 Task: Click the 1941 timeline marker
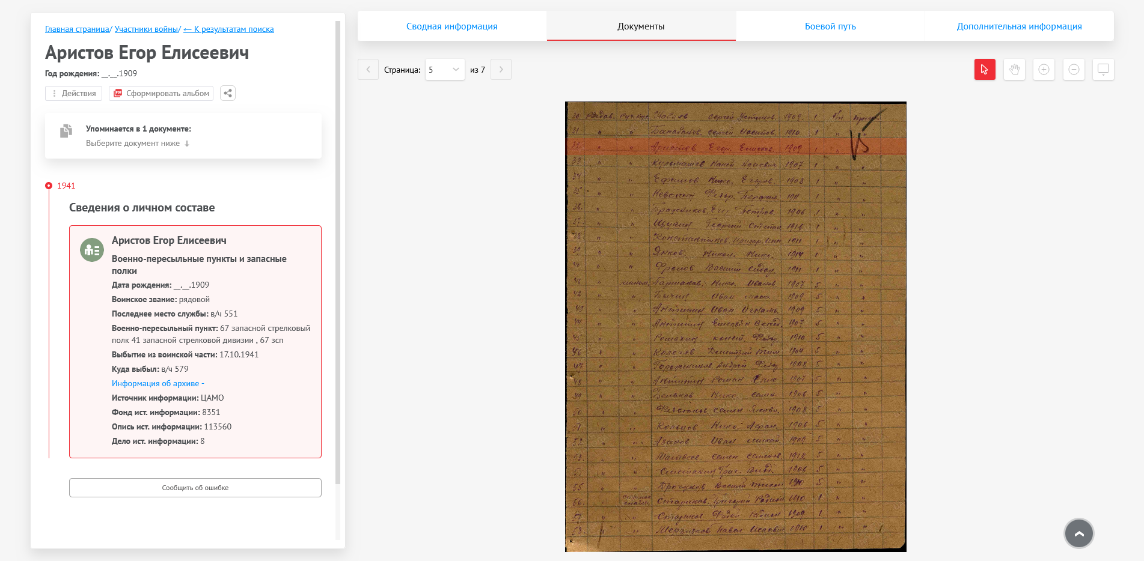click(x=49, y=186)
